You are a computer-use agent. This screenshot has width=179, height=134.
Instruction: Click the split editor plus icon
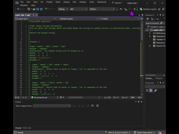click(x=142, y=19)
